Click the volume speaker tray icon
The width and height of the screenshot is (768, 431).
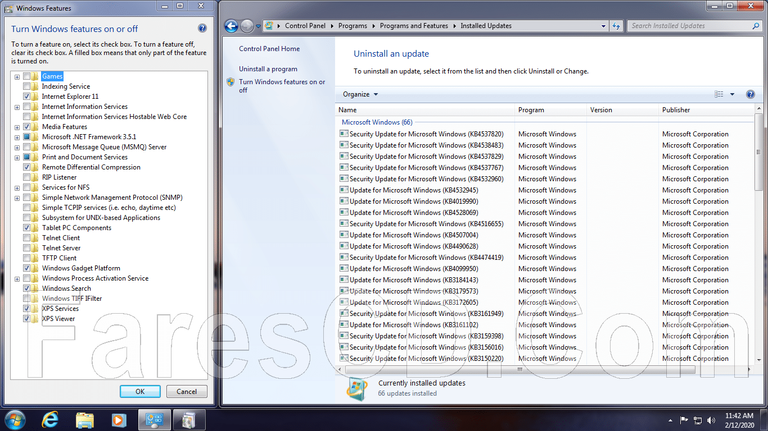711,420
